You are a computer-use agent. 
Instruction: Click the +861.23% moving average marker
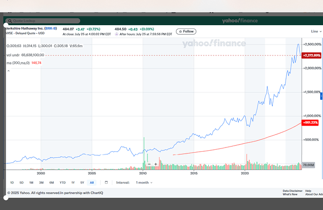(310, 123)
